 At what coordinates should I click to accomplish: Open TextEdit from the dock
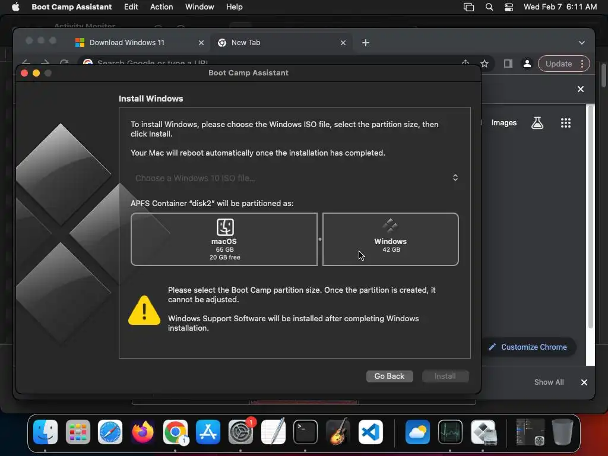(x=273, y=432)
